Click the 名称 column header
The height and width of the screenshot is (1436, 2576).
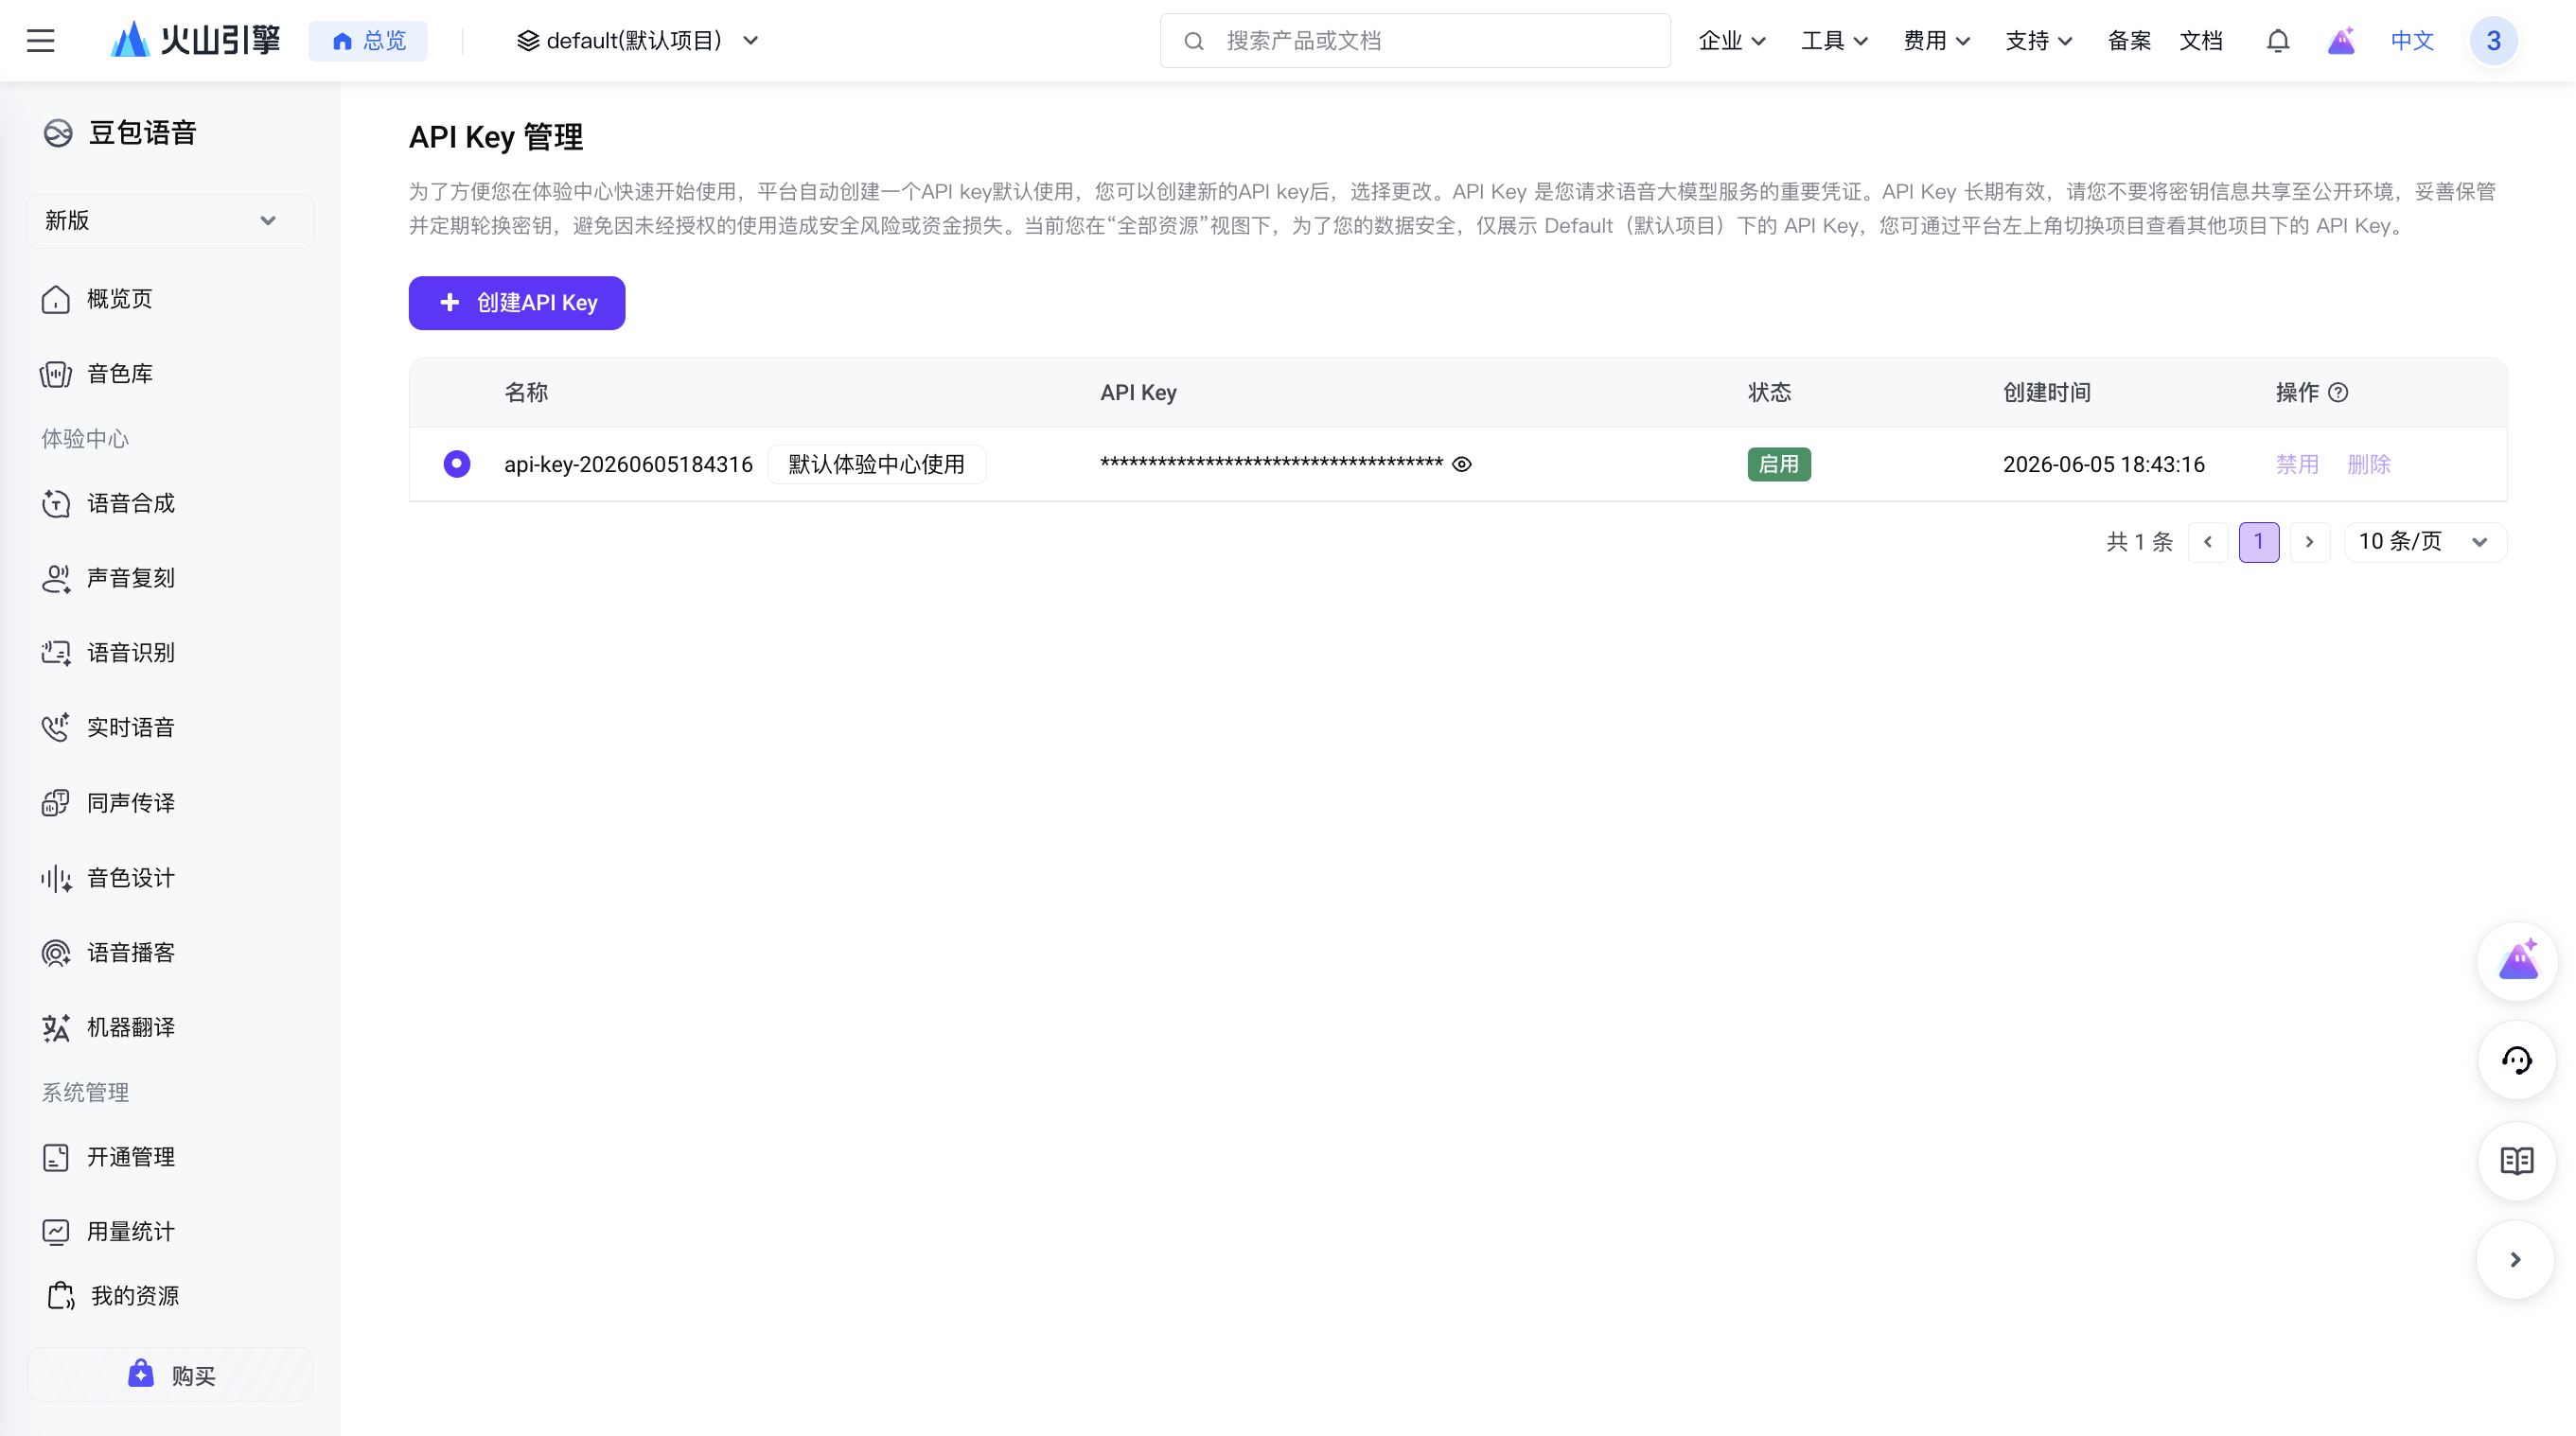[x=526, y=393]
